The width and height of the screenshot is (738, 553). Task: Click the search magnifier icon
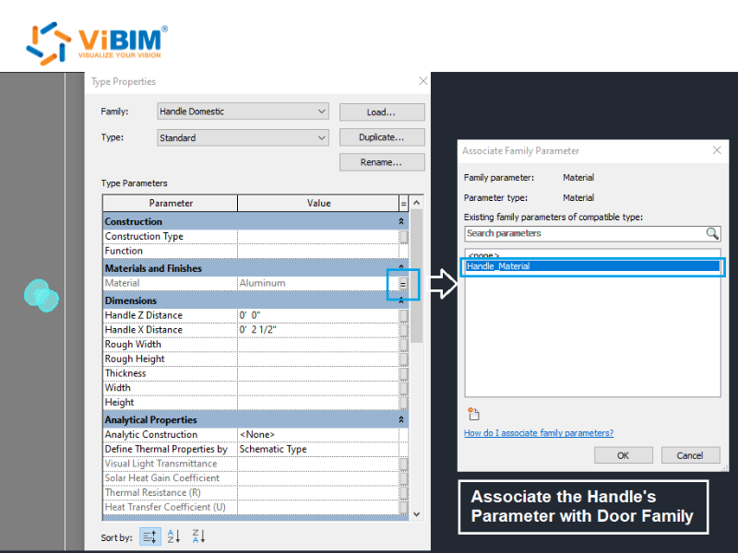point(712,233)
